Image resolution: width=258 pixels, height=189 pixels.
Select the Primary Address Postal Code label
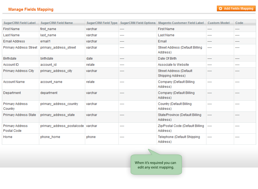[15, 128]
